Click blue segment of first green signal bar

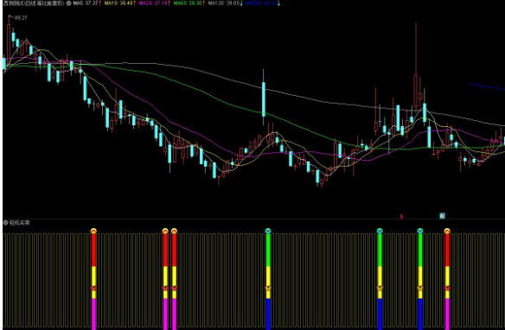[x=268, y=314]
